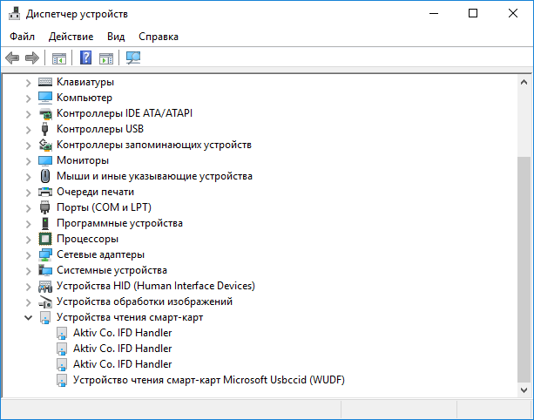Screen dimensions: 534x420
Task: Expand the Клавиатуры category arrow
Action: 28,83
